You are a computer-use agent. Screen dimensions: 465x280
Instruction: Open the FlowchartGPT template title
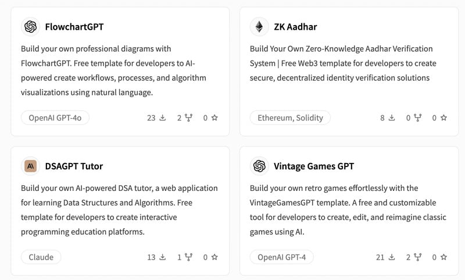tap(74, 27)
